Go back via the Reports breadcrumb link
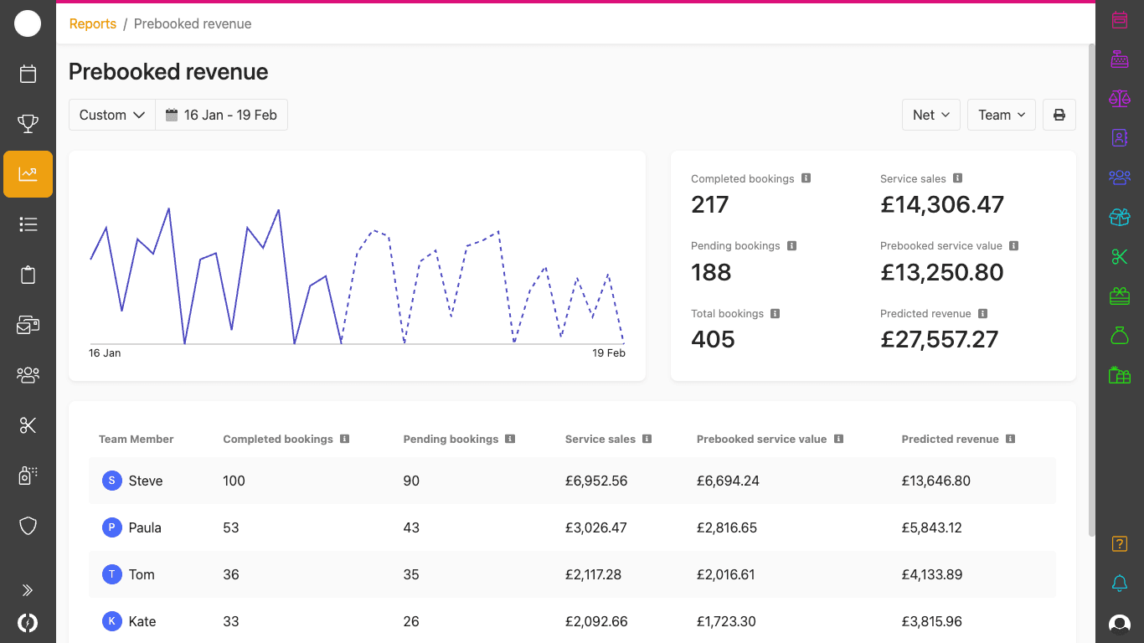Image resolution: width=1144 pixels, height=643 pixels. coord(93,23)
